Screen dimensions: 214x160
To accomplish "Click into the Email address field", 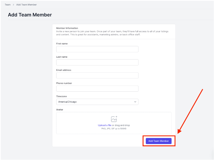I will pyautogui.click(x=97, y=75).
